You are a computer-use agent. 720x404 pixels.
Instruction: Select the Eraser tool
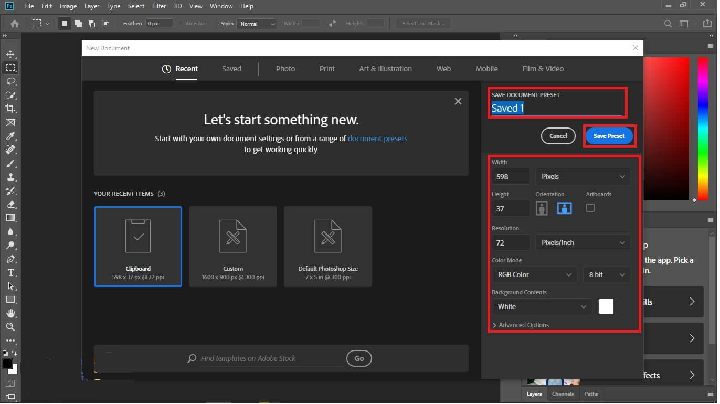[x=10, y=204]
